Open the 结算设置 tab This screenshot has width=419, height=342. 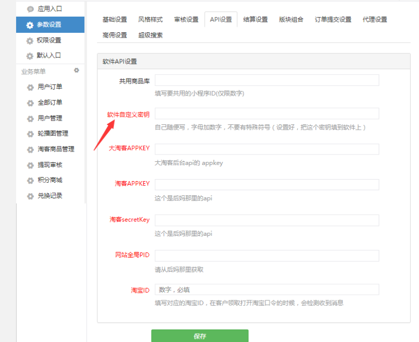[x=256, y=20]
